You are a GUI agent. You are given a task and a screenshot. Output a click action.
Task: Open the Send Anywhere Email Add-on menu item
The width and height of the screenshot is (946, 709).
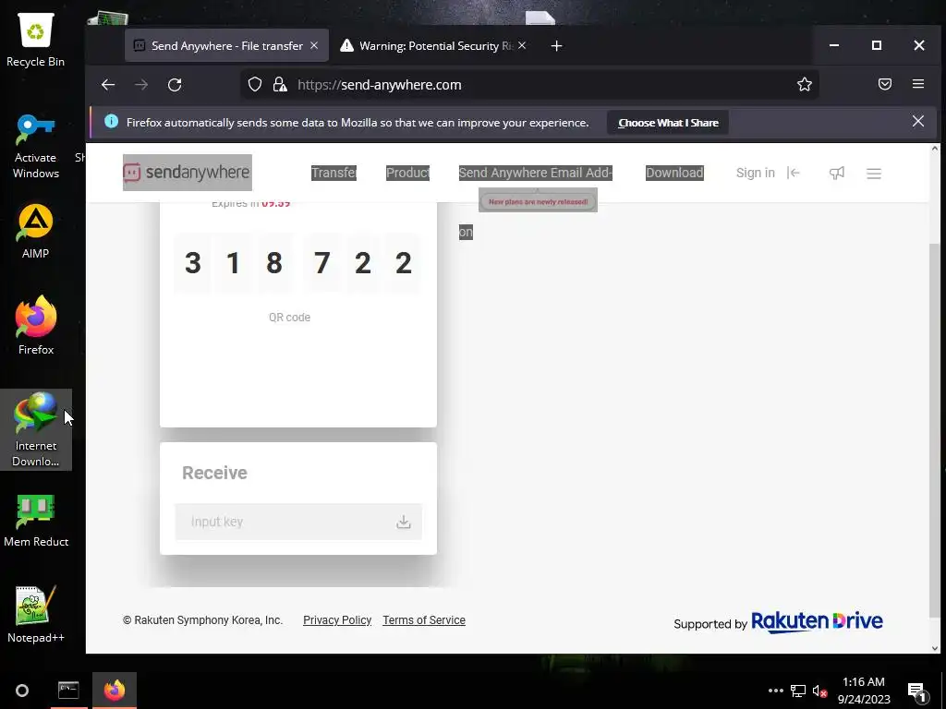pyautogui.click(x=535, y=173)
